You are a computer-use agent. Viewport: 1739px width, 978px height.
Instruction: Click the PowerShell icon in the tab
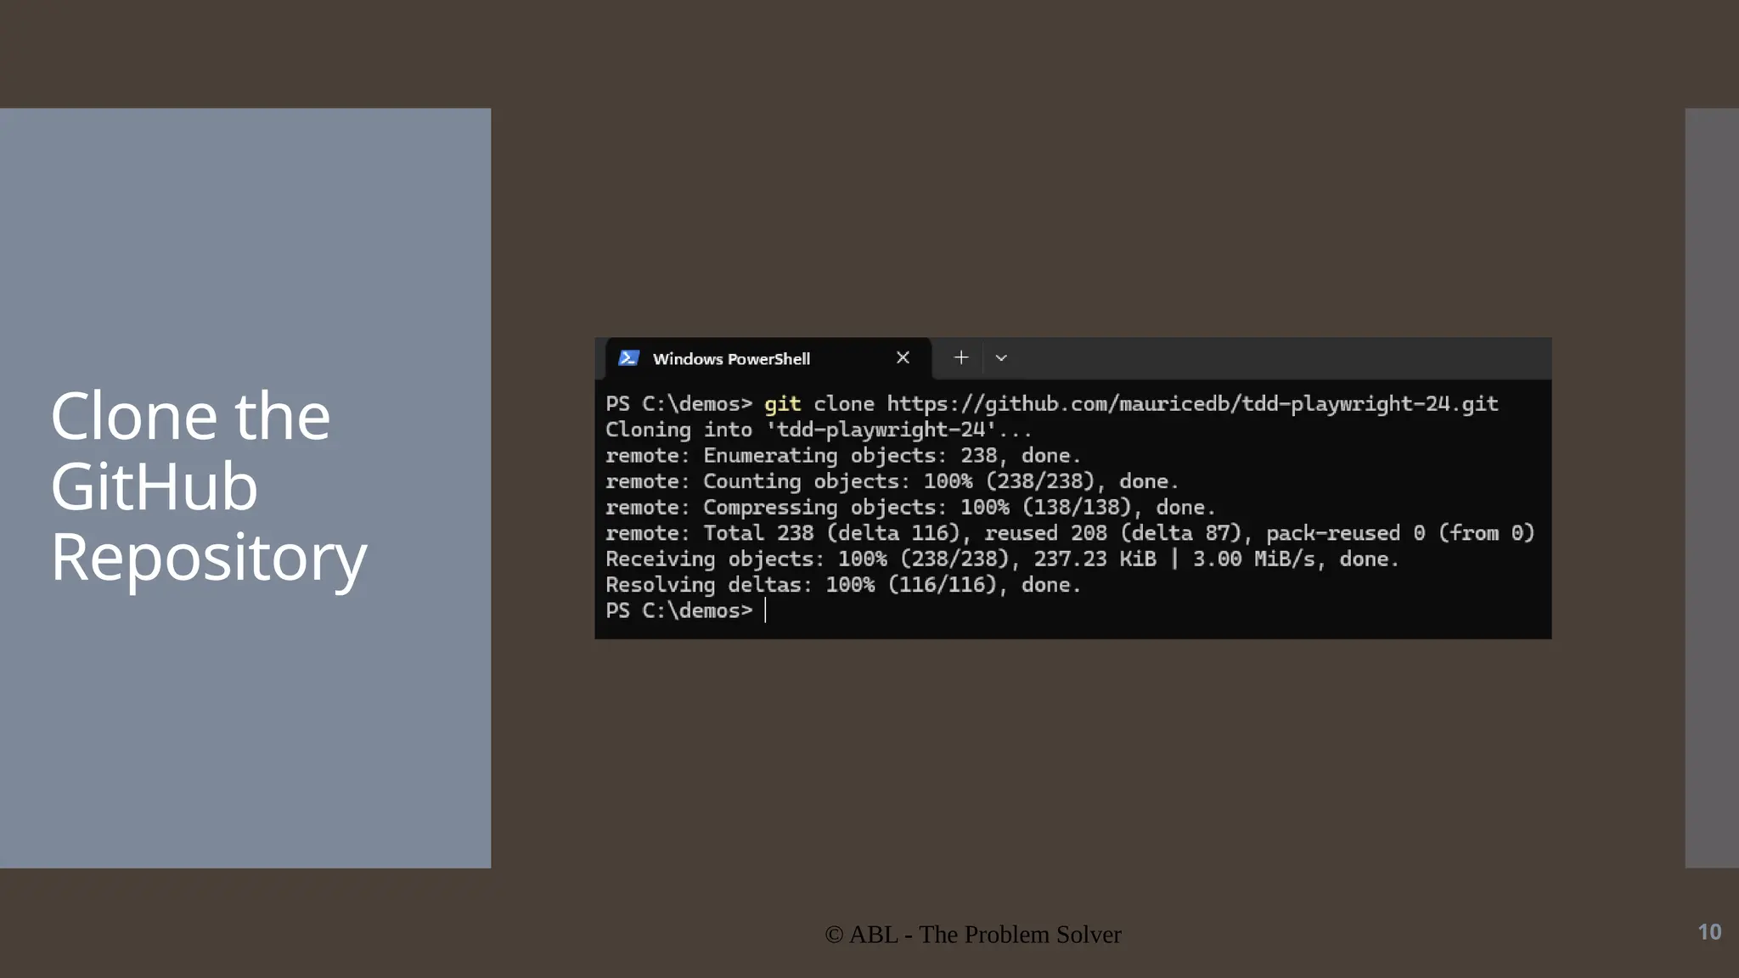tap(628, 358)
